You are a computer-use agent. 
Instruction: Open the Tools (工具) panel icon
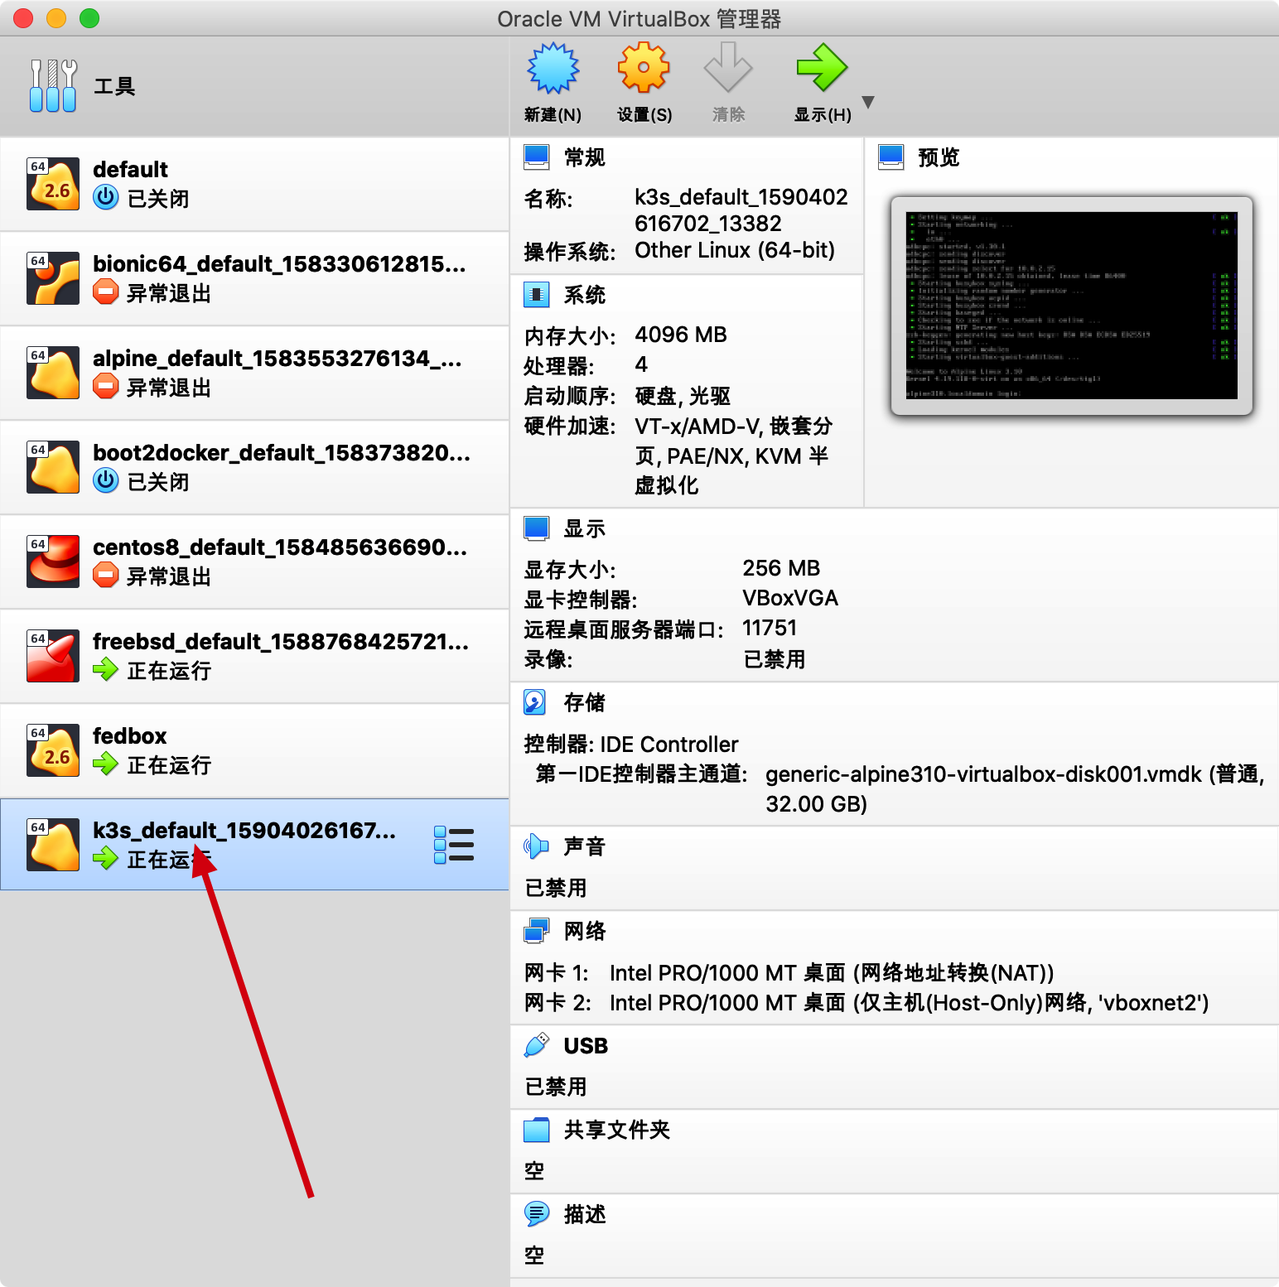tap(53, 86)
